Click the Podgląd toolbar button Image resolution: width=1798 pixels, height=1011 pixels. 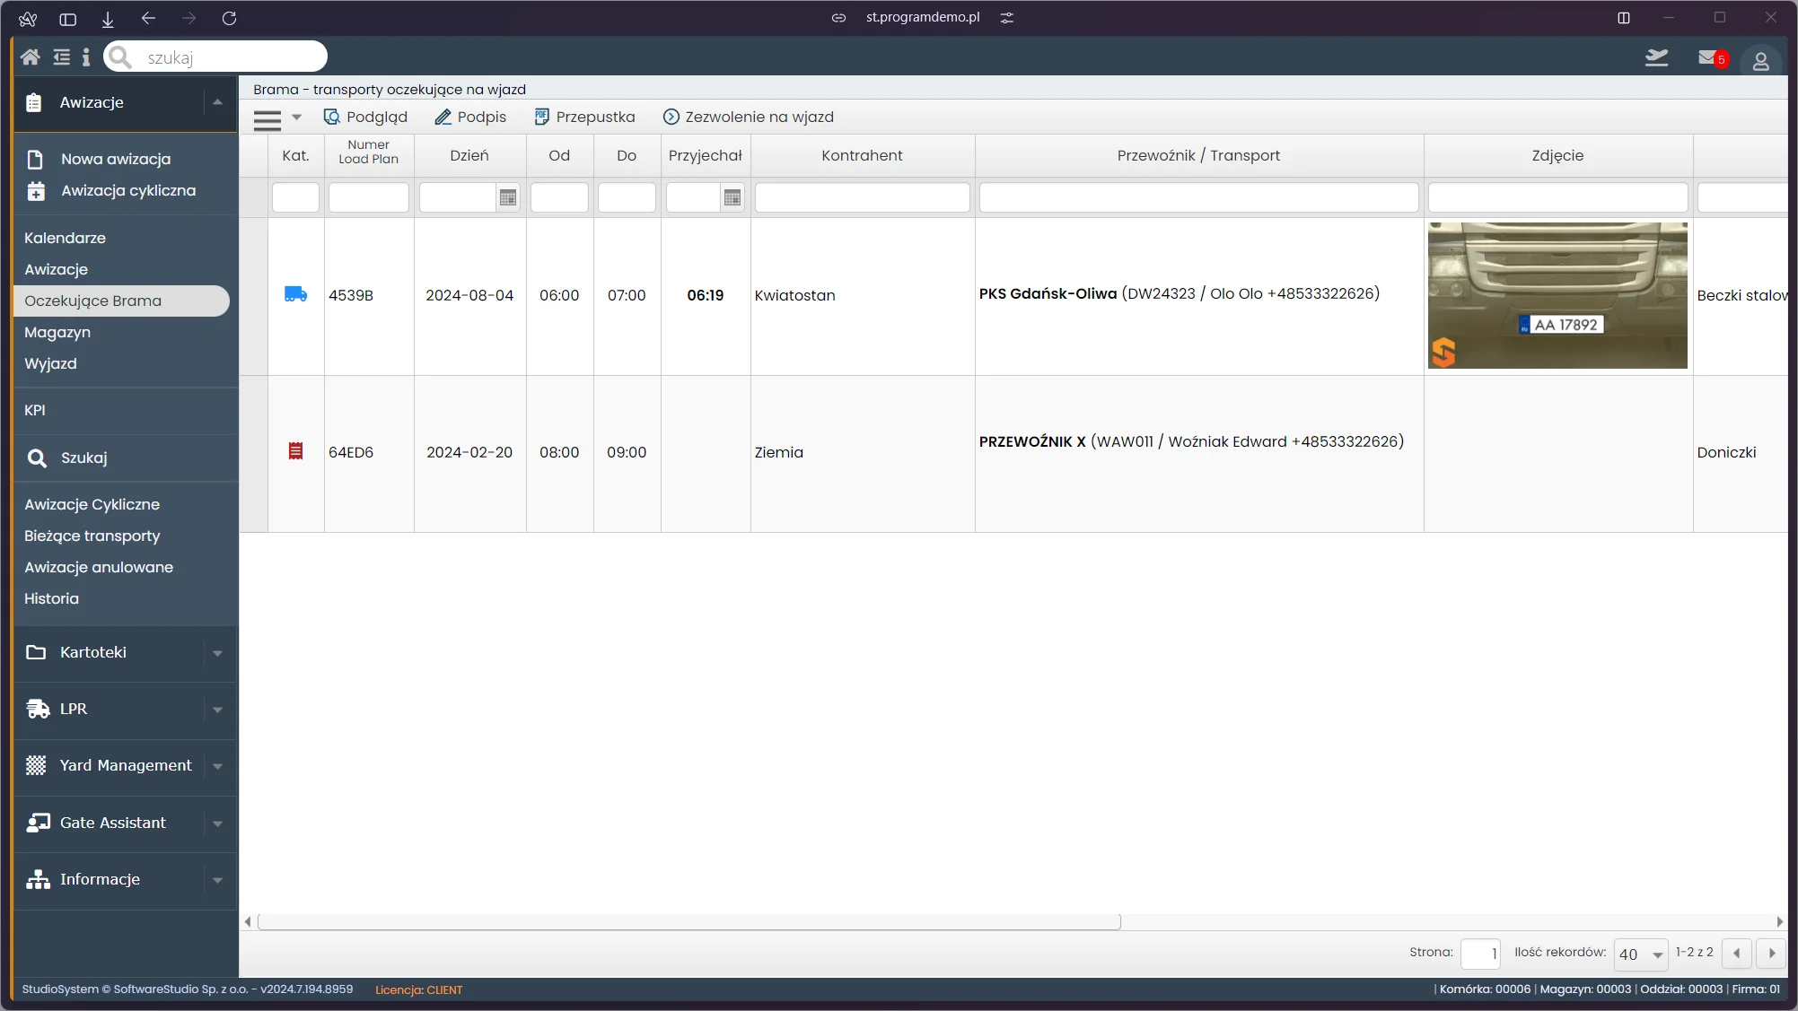[x=365, y=117]
